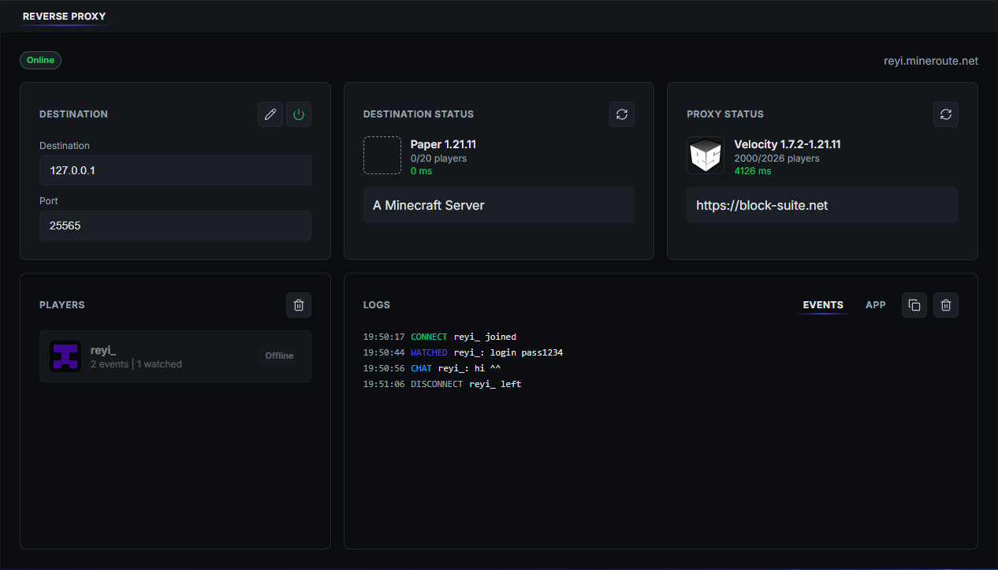The width and height of the screenshot is (998, 570).
Task: Refresh the Proxy Status panel
Action: 946,114
